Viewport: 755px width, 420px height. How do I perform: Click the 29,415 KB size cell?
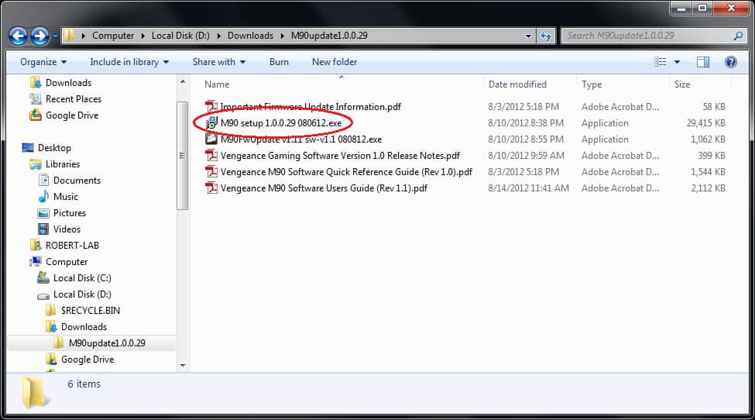[x=705, y=123]
